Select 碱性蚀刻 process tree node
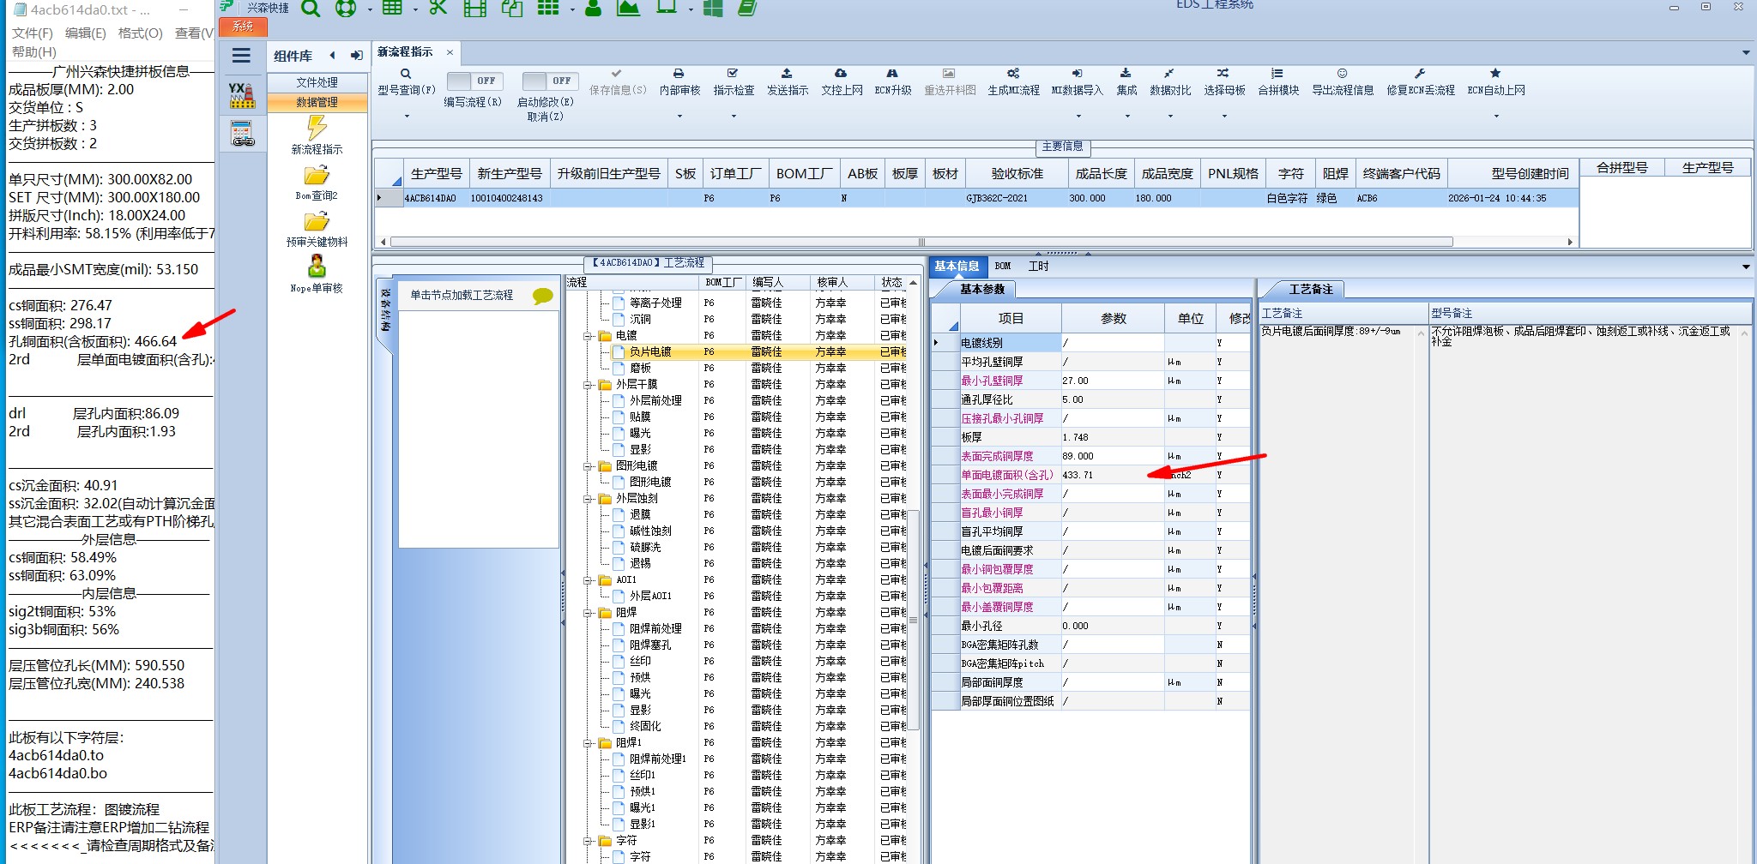 [650, 531]
